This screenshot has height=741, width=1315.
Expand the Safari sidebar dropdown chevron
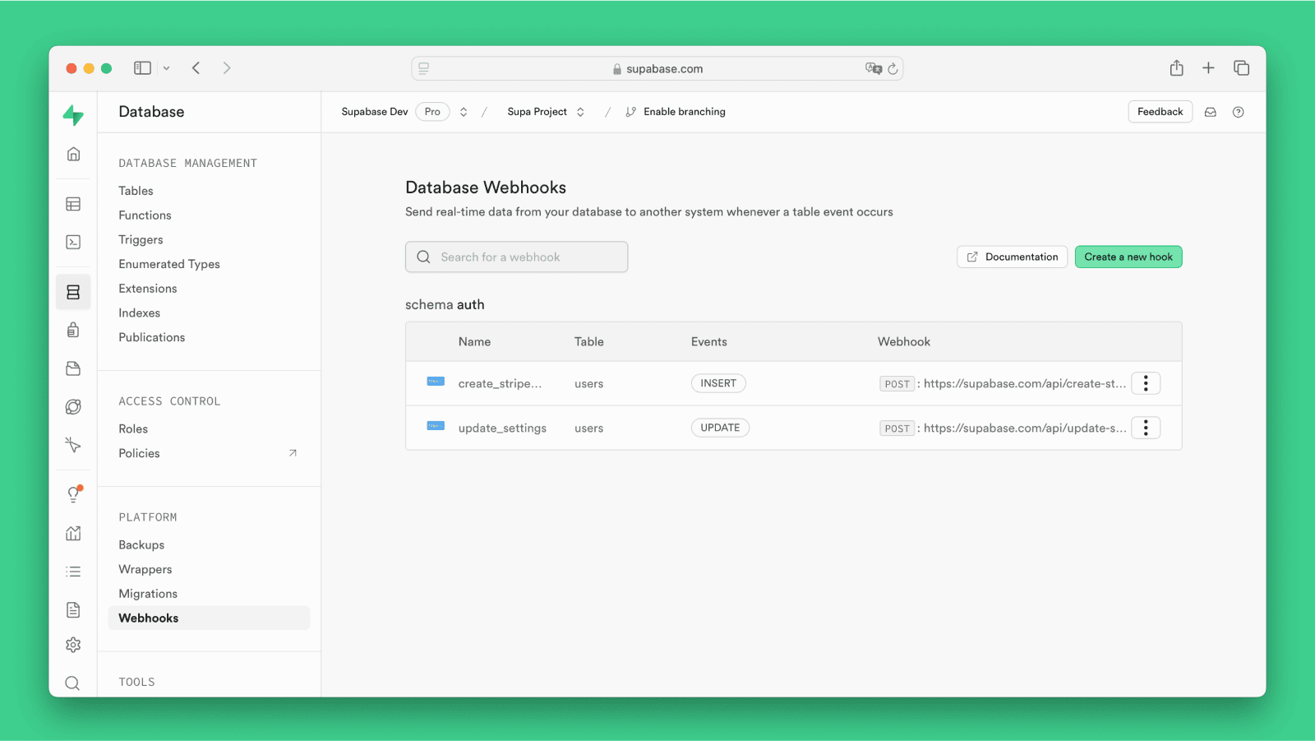166,68
